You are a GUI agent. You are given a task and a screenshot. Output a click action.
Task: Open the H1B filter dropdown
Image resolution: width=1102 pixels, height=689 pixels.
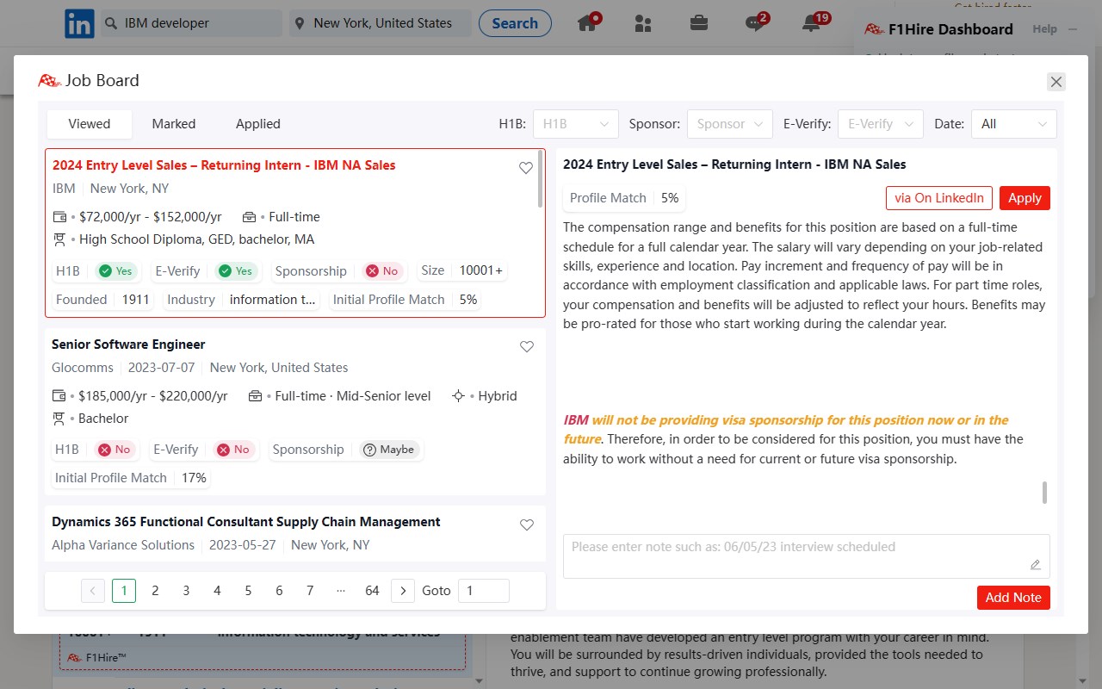click(576, 124)
